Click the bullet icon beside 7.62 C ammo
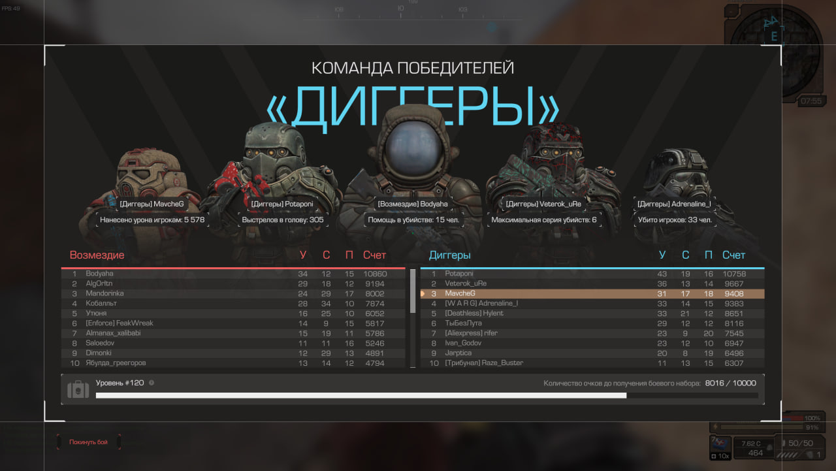Screen dimensions: 836x471 [770, 447]
